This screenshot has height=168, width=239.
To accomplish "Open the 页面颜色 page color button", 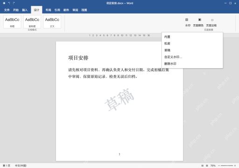I will point(198,22).
